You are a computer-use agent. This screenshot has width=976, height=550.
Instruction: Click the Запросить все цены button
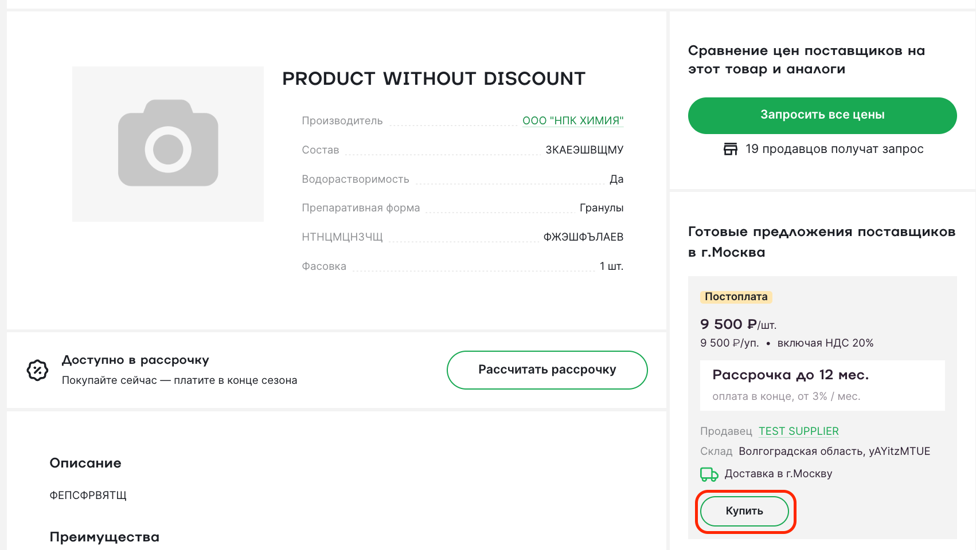[822, 115]
